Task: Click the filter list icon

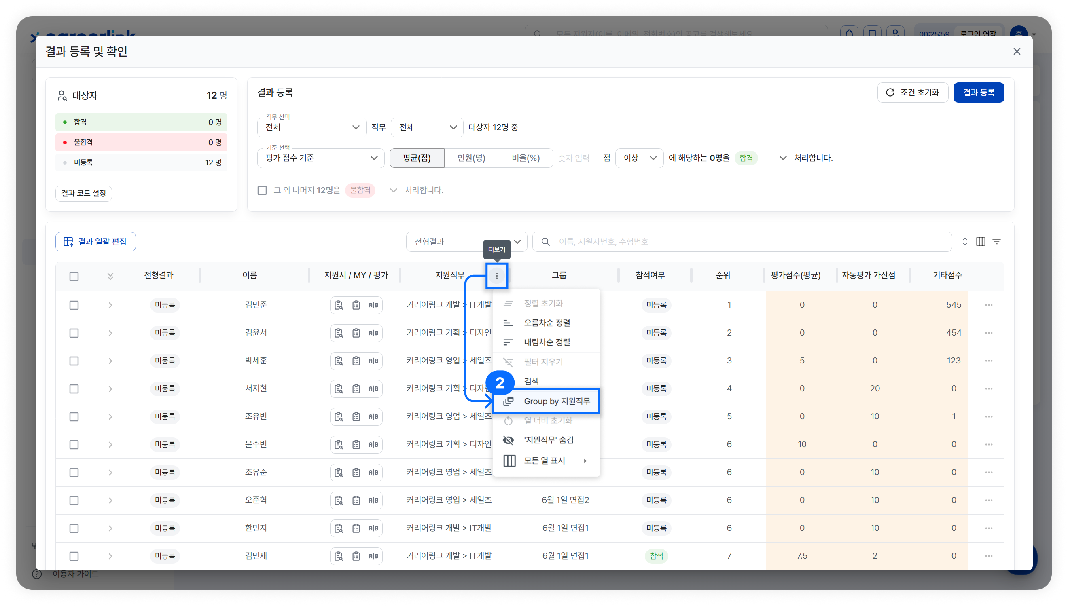Action: click(997, 241)
